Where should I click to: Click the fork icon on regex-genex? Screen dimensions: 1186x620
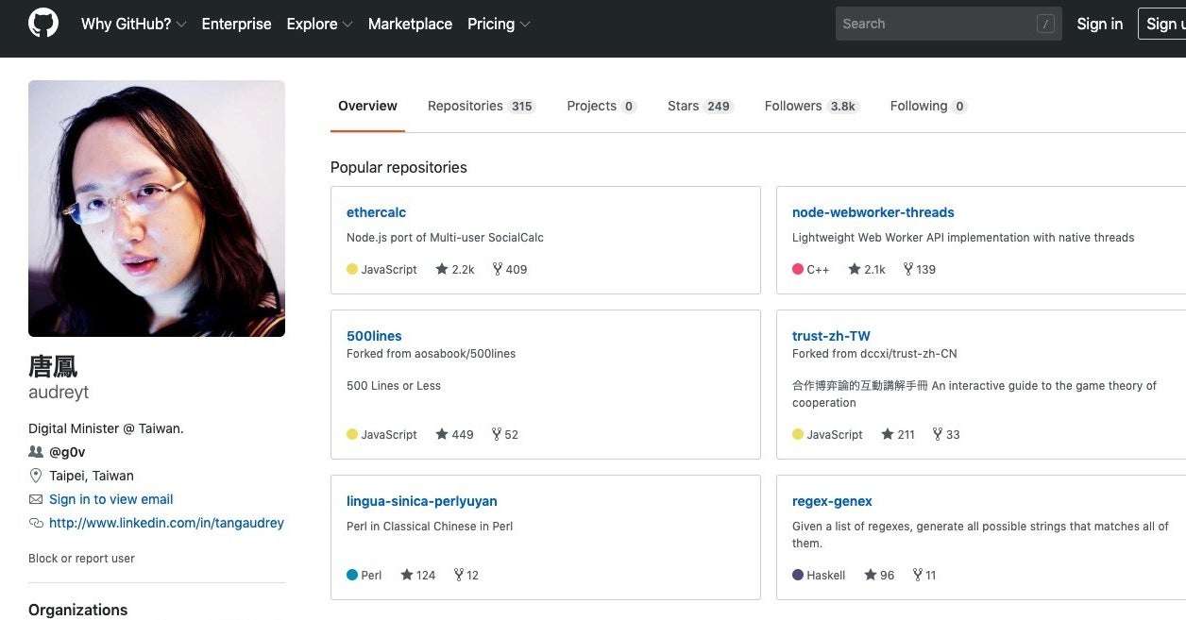918,575
